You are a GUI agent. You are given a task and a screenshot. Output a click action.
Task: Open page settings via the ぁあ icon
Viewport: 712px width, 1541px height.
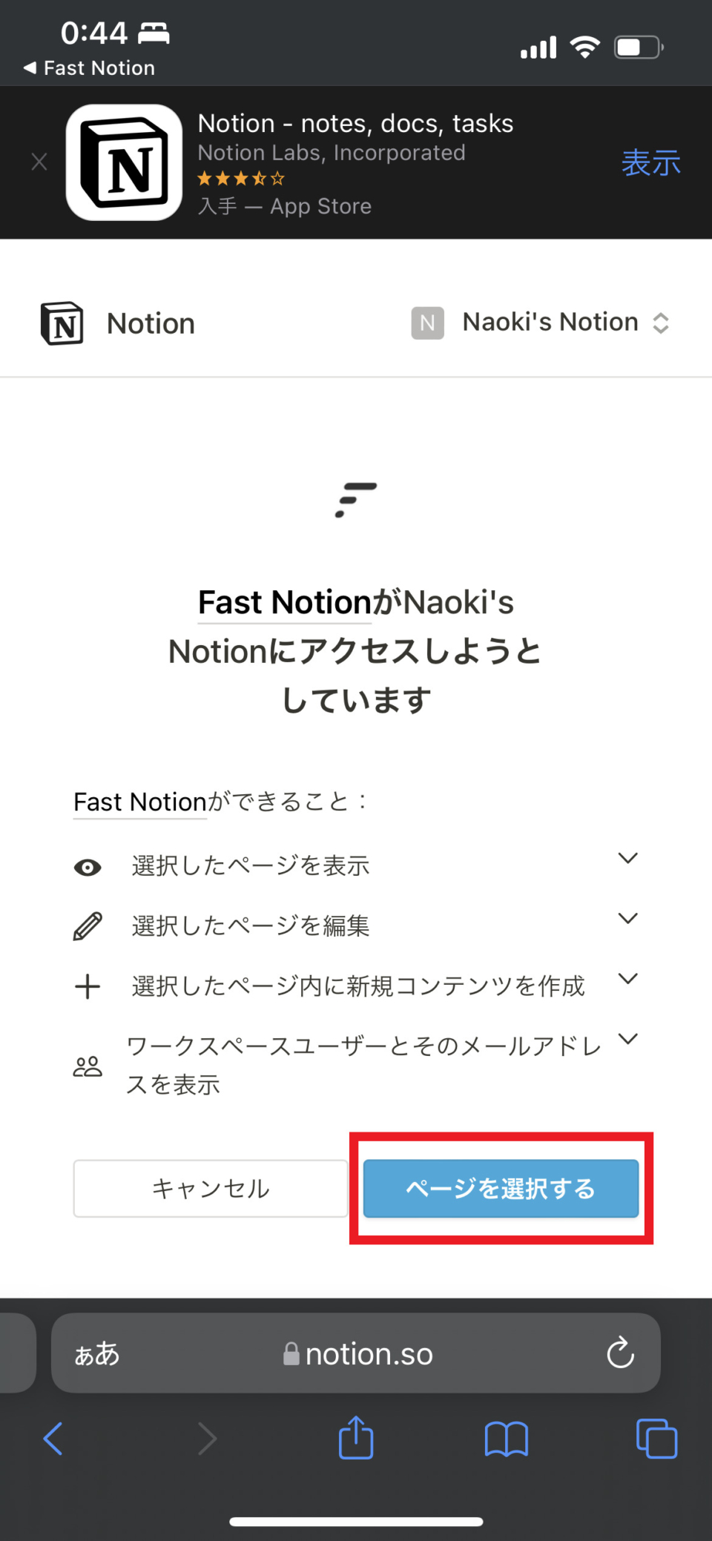click(96, 1353)
